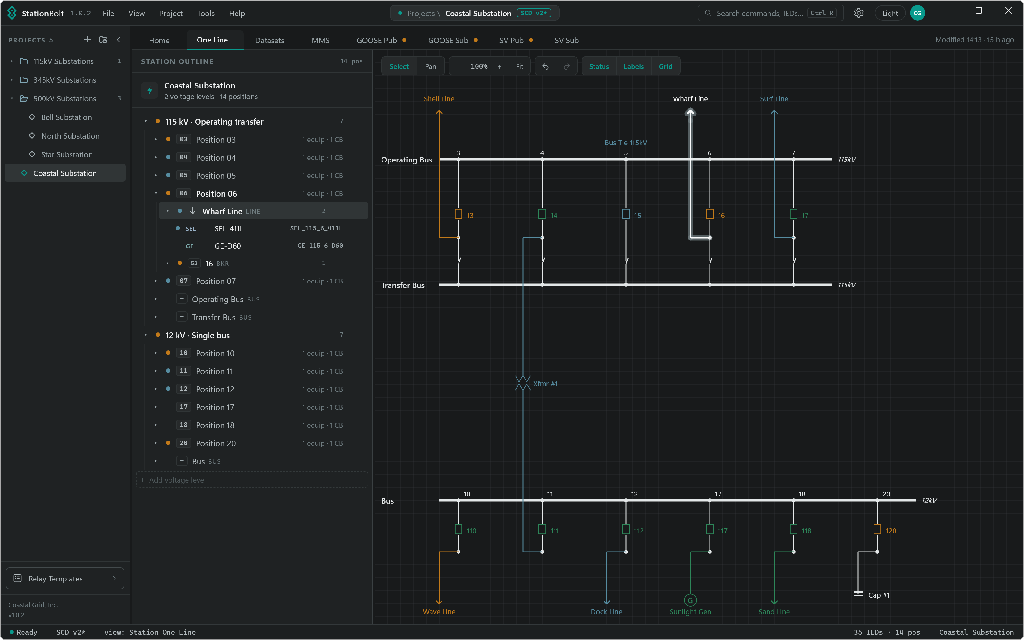Screen dimensions: 1024x640
Task: Collapse the Wharf Line node
Action: [168, 211]
